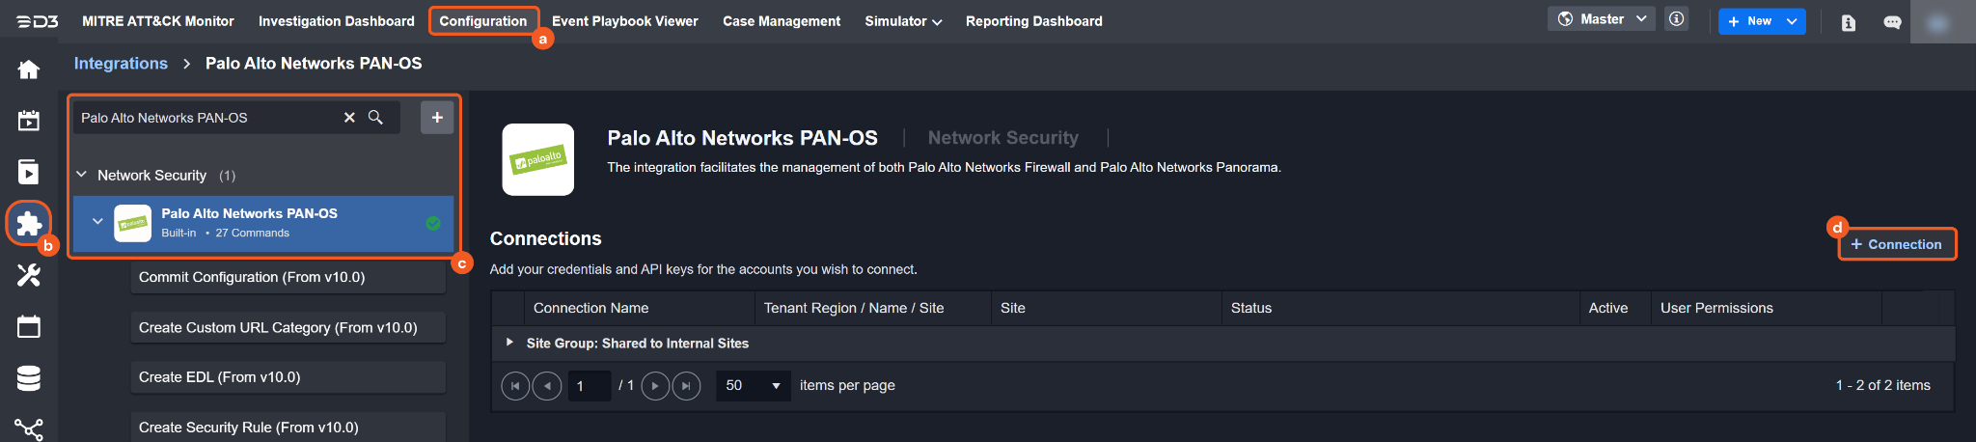Click the page number input field

tap(589, 386)
